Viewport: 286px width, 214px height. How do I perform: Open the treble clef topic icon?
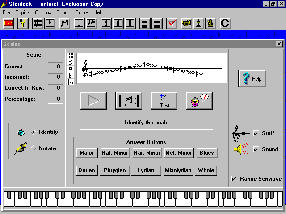click(x=38, y=23)
